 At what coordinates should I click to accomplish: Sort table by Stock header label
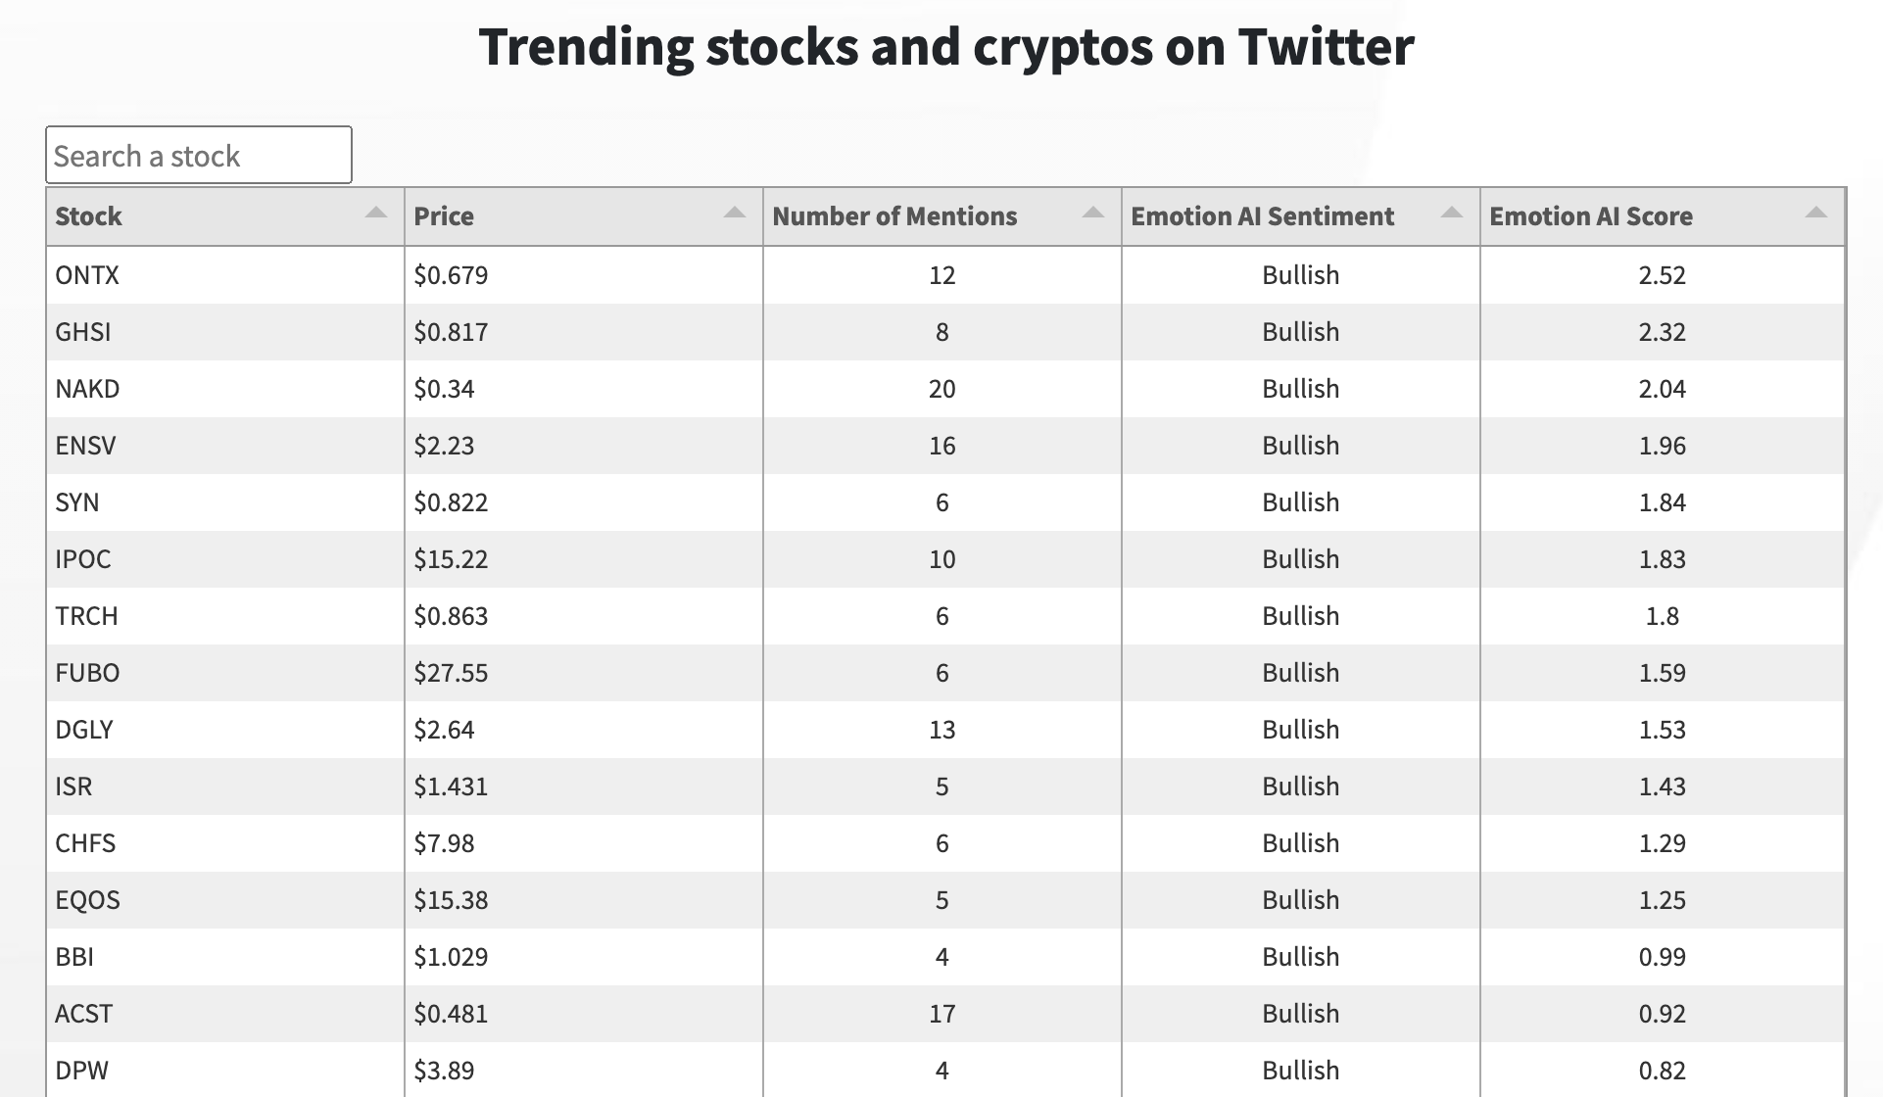[x=88, y=216]
